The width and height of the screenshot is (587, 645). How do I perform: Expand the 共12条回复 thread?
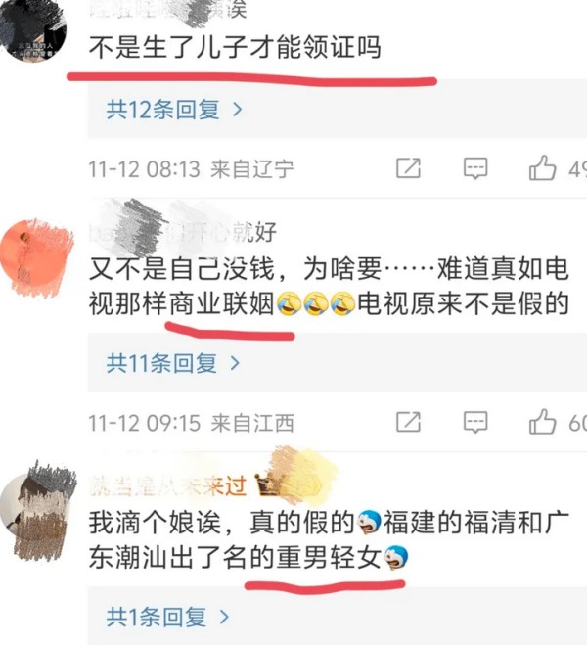[174, 110]
